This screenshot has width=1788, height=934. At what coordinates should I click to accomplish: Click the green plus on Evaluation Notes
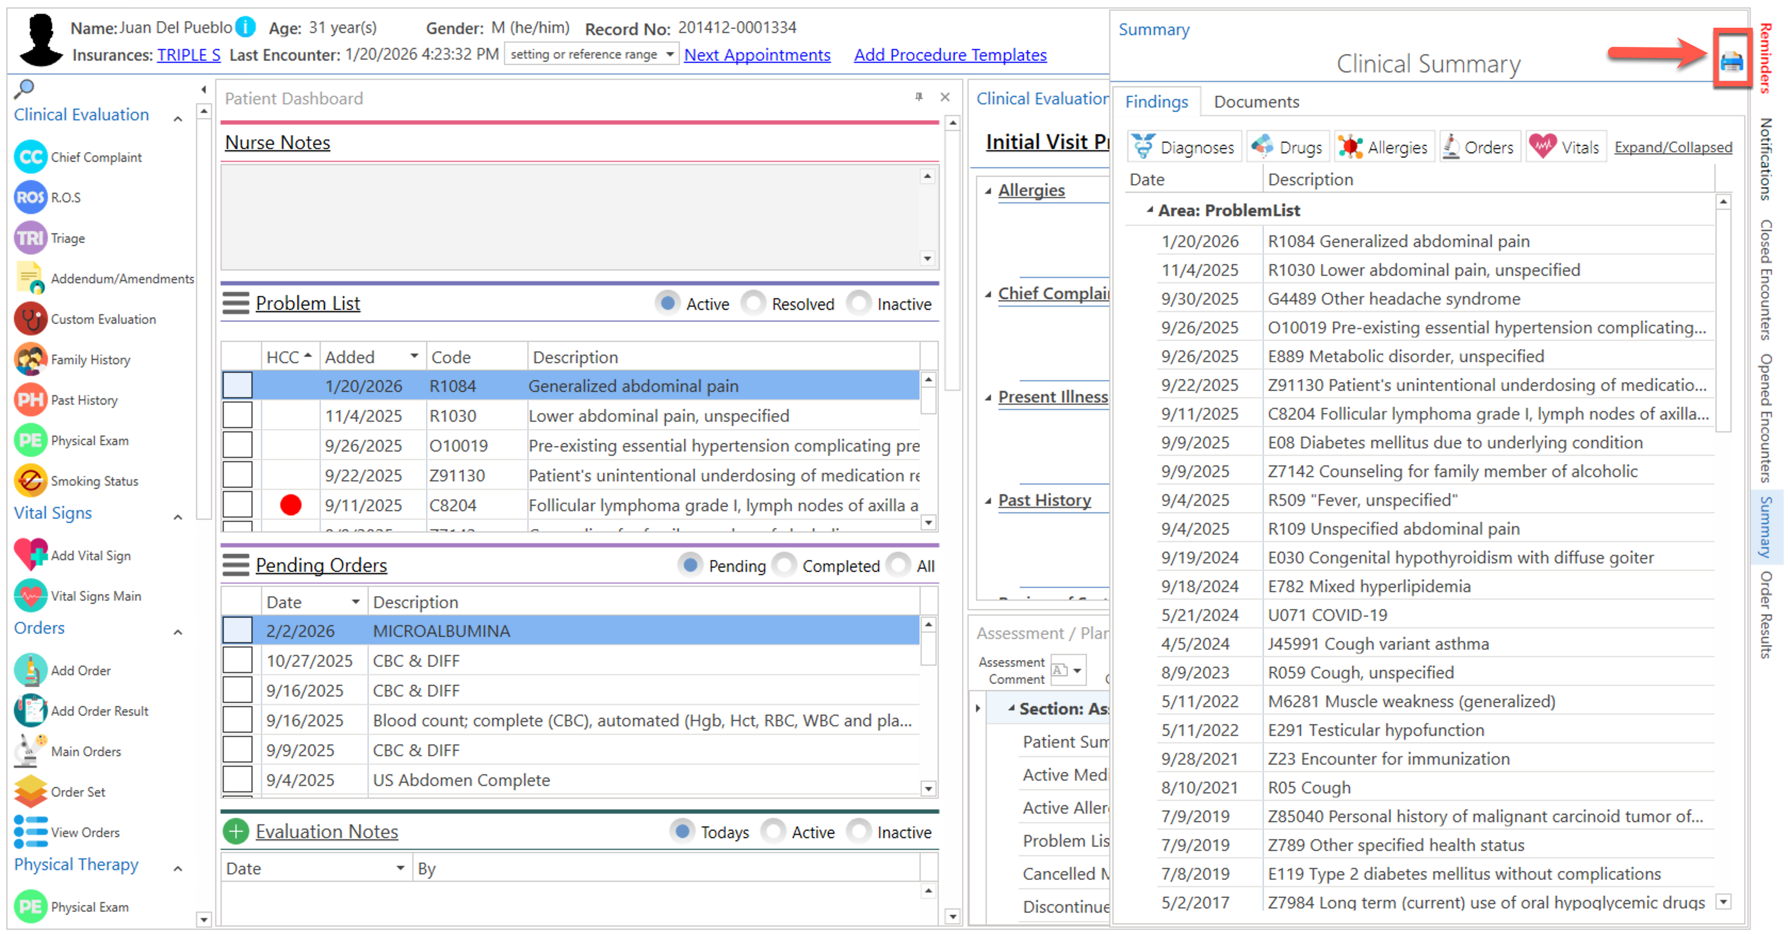pos(236,831)
